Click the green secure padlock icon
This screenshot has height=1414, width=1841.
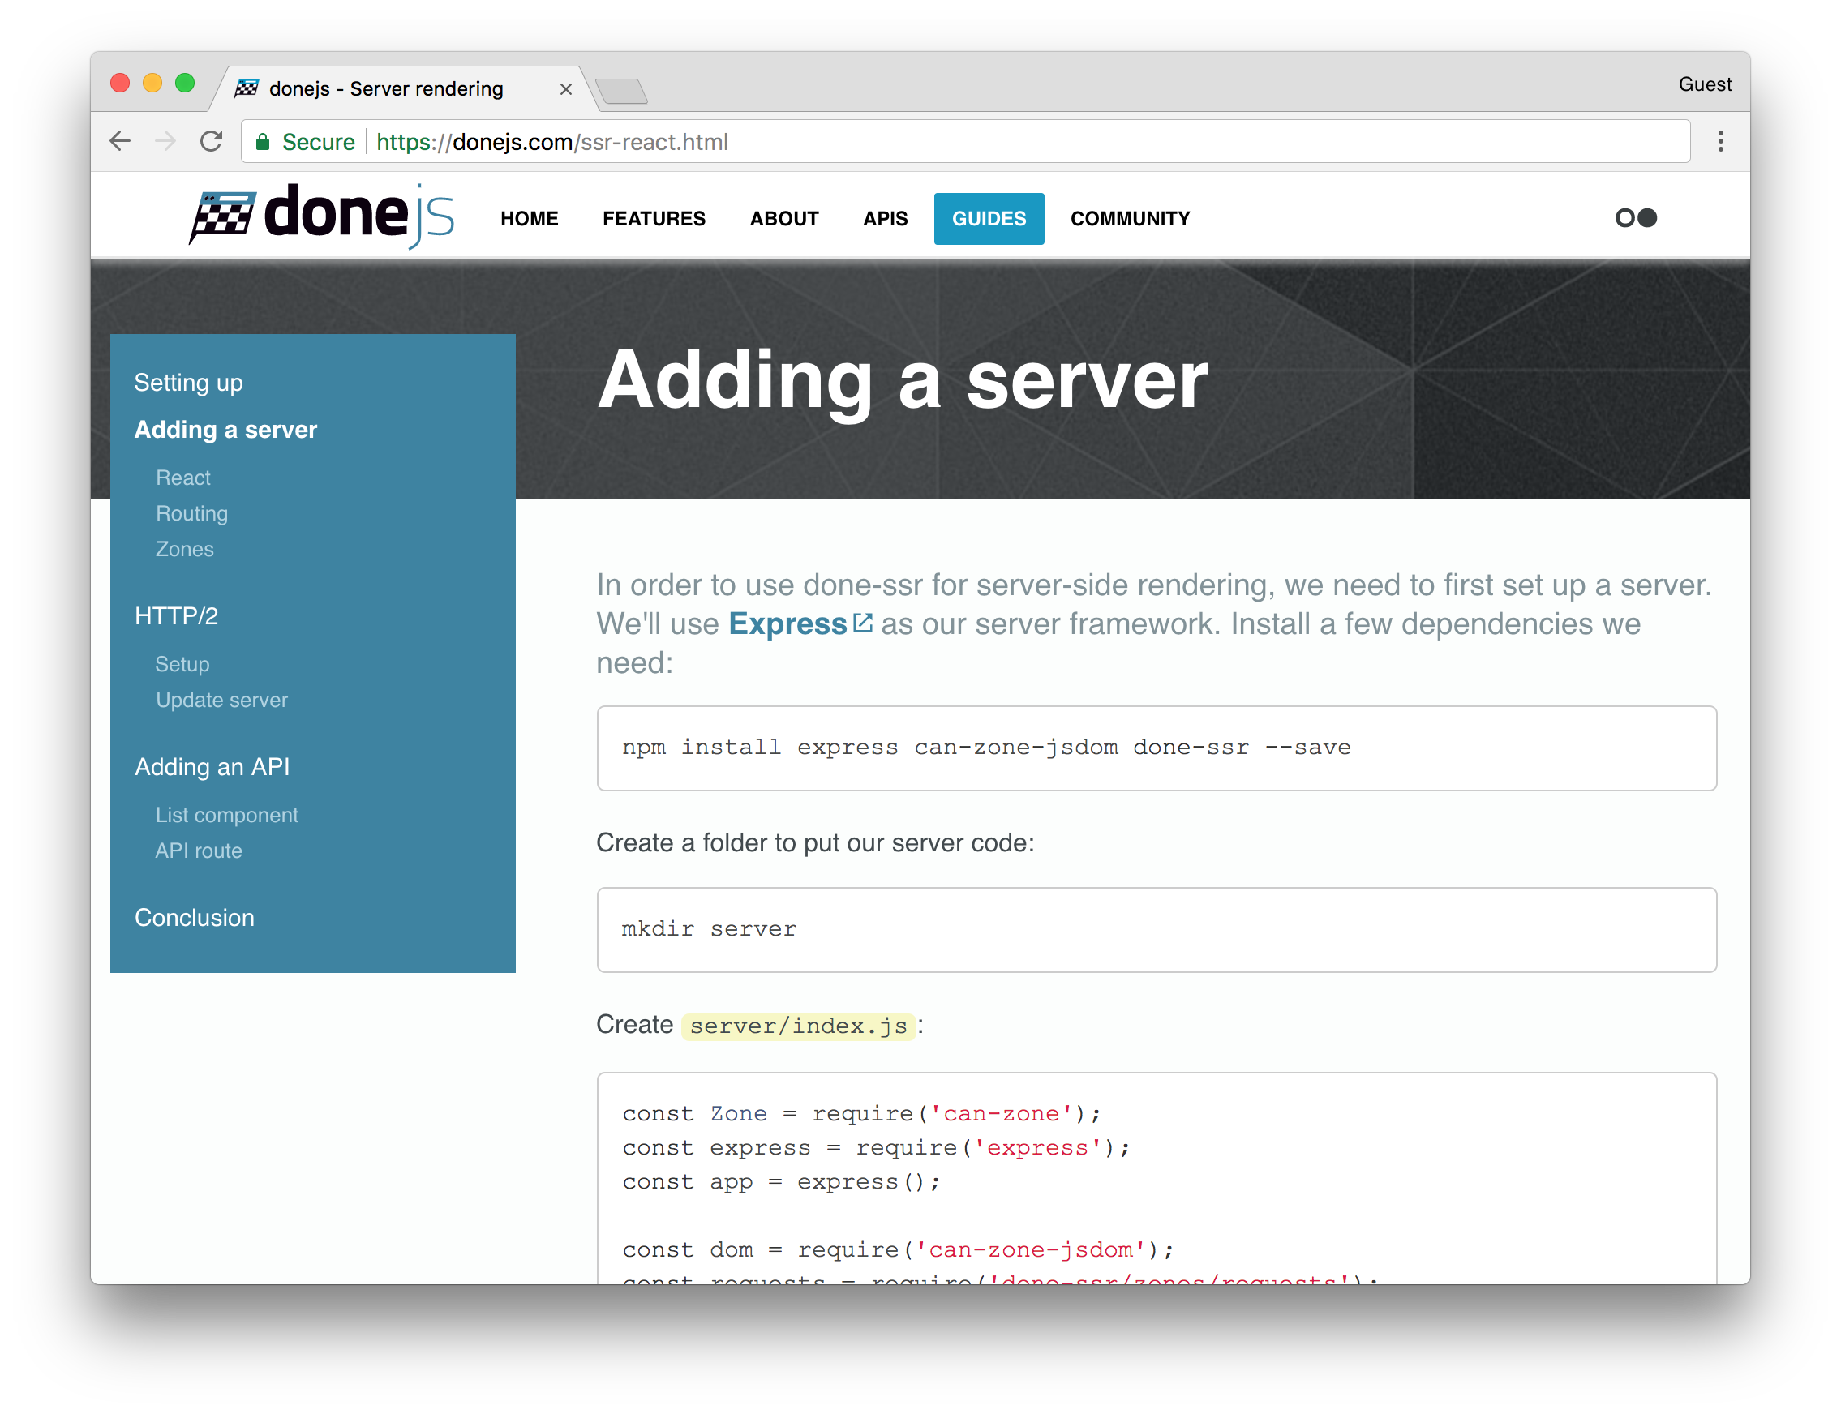[x=263, y=141]
